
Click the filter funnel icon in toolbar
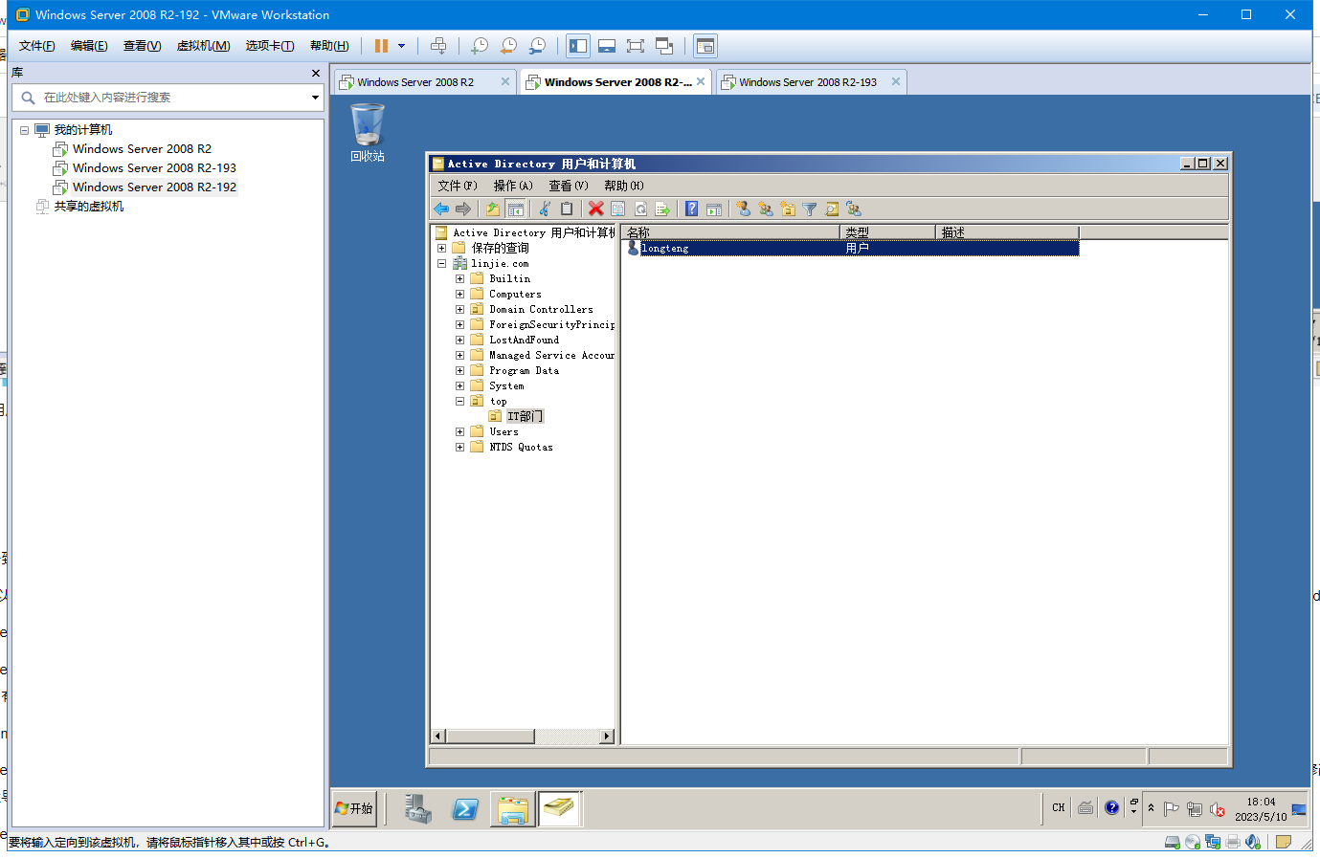click(810, 209)
